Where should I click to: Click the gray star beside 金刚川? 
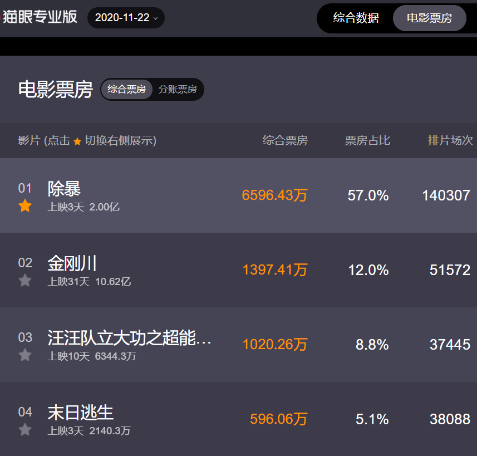pyautogui.click(x=25, y=281)
